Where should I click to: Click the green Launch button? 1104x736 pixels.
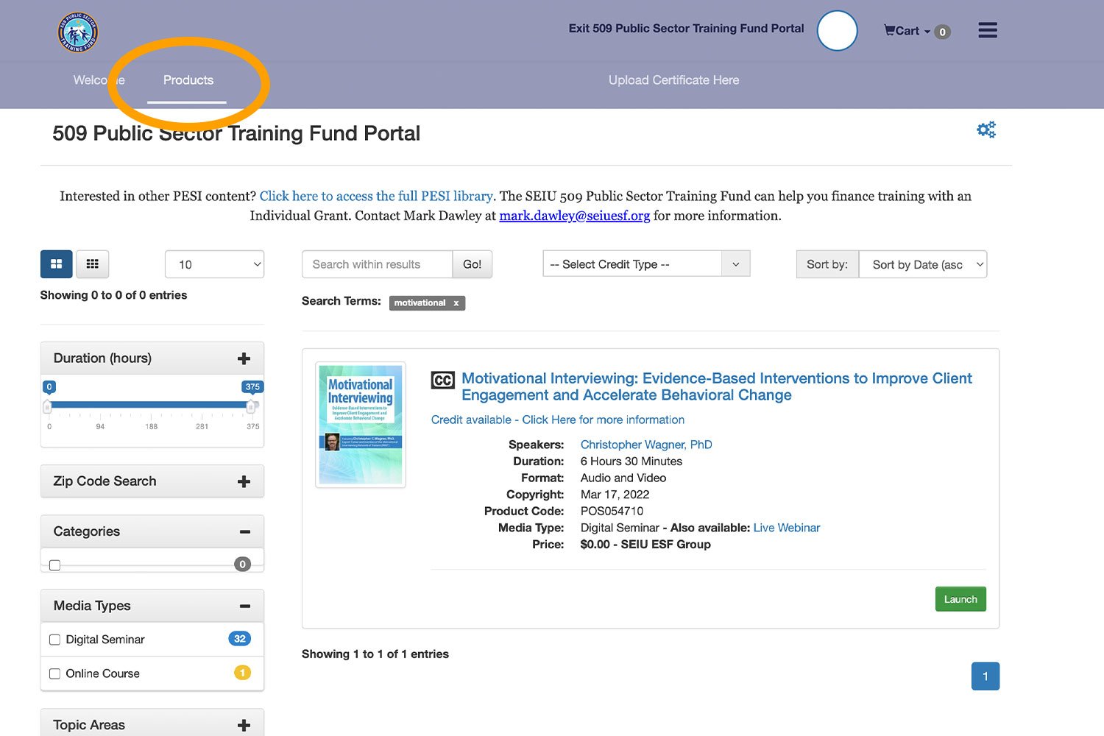point(960,599)
